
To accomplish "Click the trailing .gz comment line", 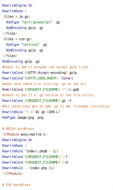I will (x=44, y=84).
